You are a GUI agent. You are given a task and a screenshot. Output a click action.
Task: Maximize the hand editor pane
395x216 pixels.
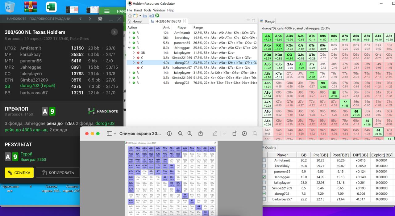pos(253,21)
